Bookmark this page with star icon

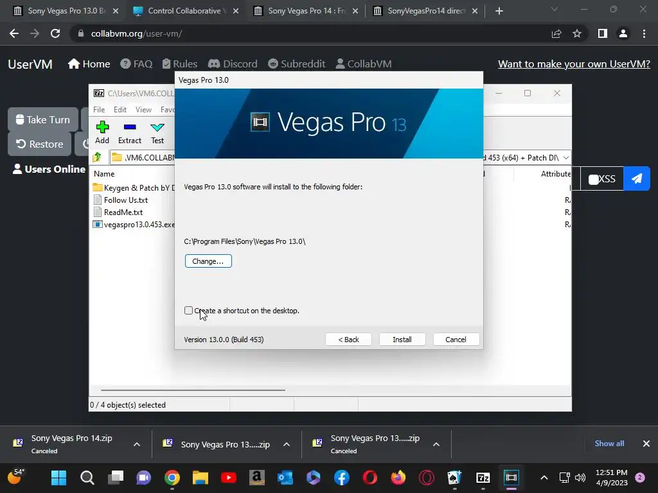[x=577, y=33]
